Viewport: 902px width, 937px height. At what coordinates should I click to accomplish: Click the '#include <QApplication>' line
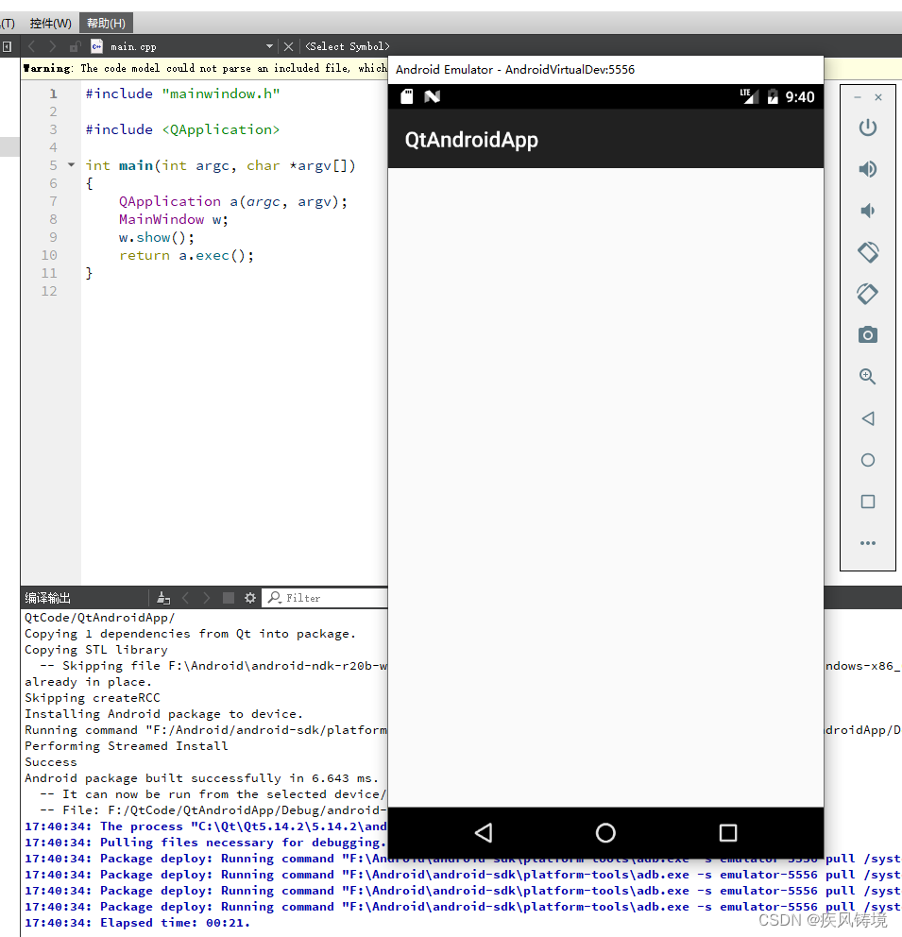point(182,129)
